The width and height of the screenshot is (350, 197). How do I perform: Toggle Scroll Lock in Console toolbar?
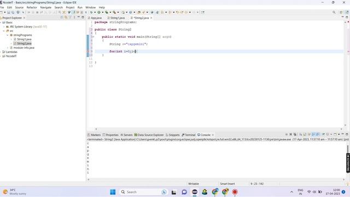(x=305, y=135)
